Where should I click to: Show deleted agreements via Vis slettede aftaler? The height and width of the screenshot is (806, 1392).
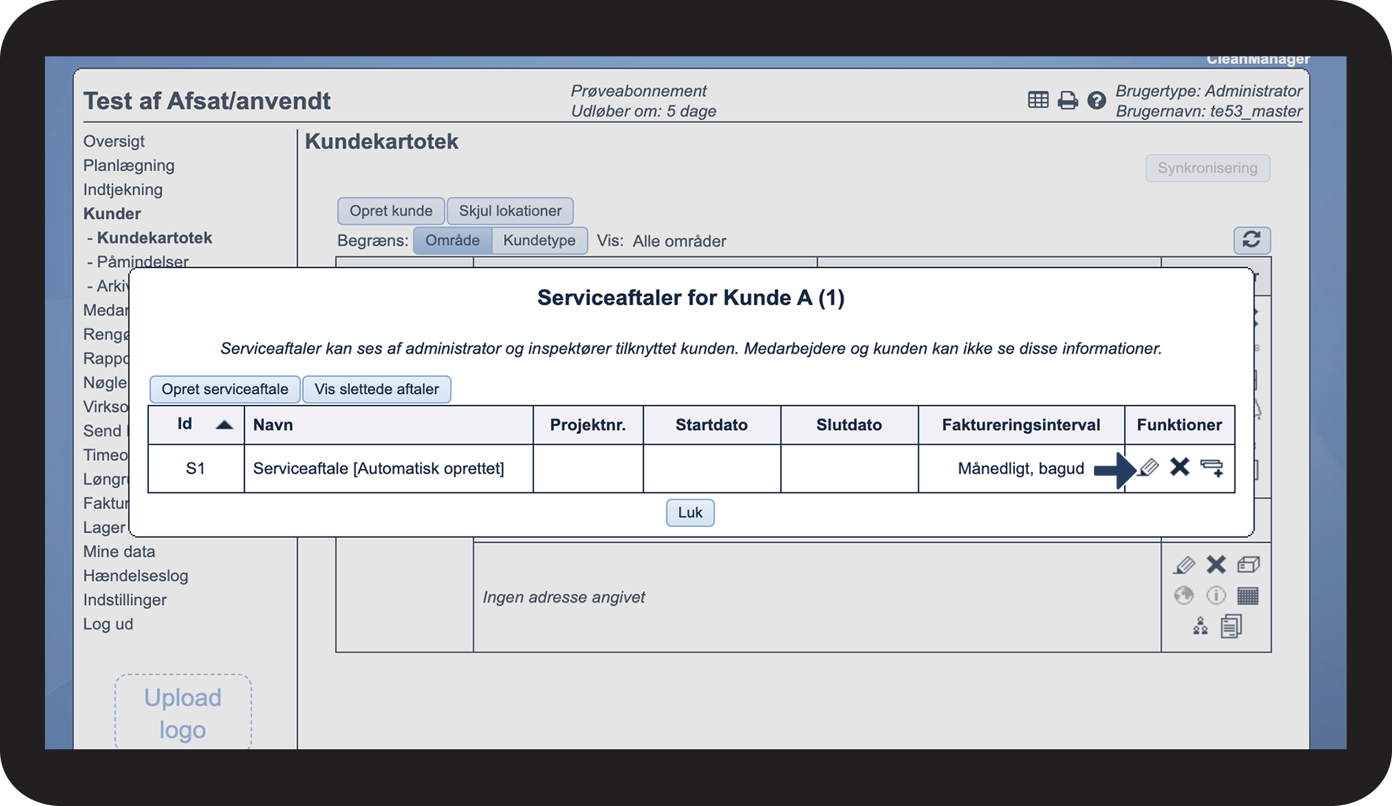coord(377,389)
